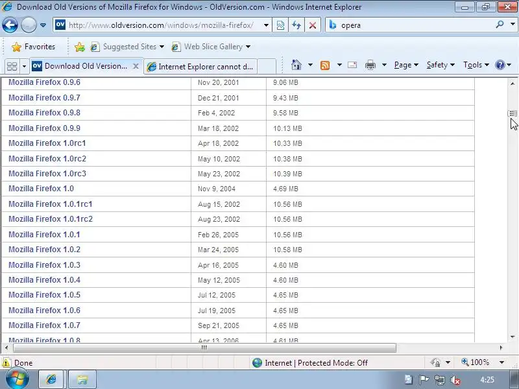Click the Quick Tabs grid icon
Image resolution: width=519 pixels, height=389 pixels.
(12, 66)
